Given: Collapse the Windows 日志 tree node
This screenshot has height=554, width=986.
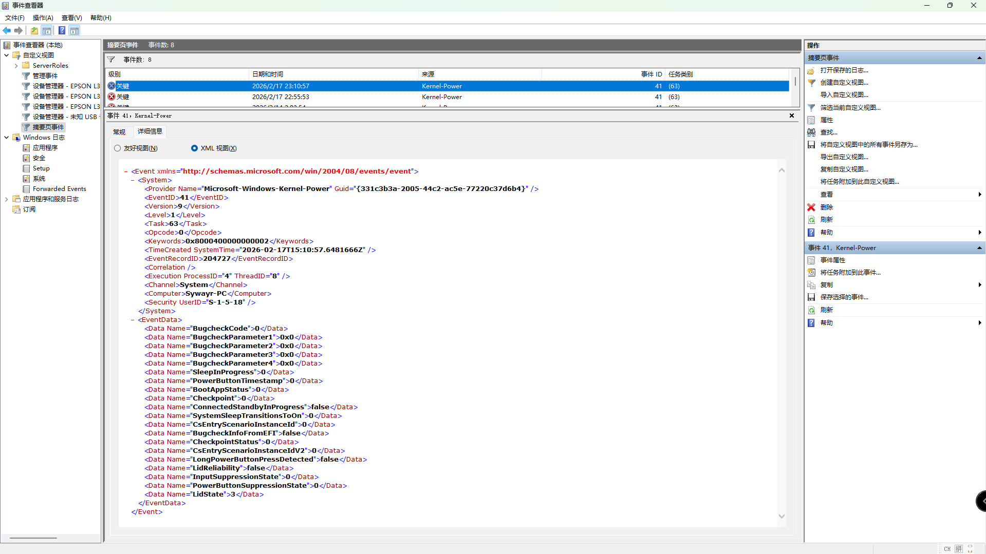Looking at the screenshot, I should tap(6, 138).
